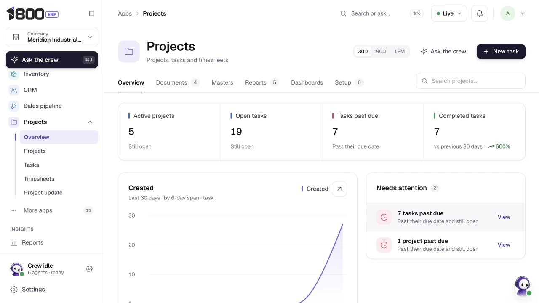Switch to the Documents tab

(x=178, y=82)
